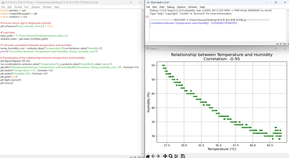Viewport: 289px width, 158px height.
Task: Click the plt.grid(True) line
Action: [9, 76]
